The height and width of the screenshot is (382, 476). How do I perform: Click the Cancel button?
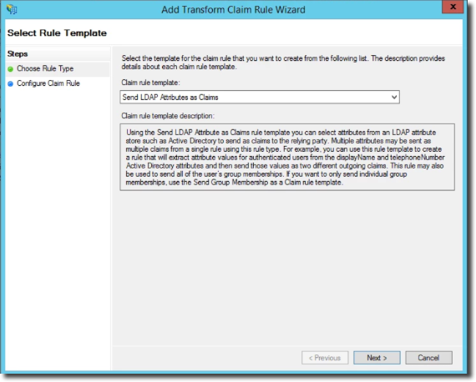point(428,358)
